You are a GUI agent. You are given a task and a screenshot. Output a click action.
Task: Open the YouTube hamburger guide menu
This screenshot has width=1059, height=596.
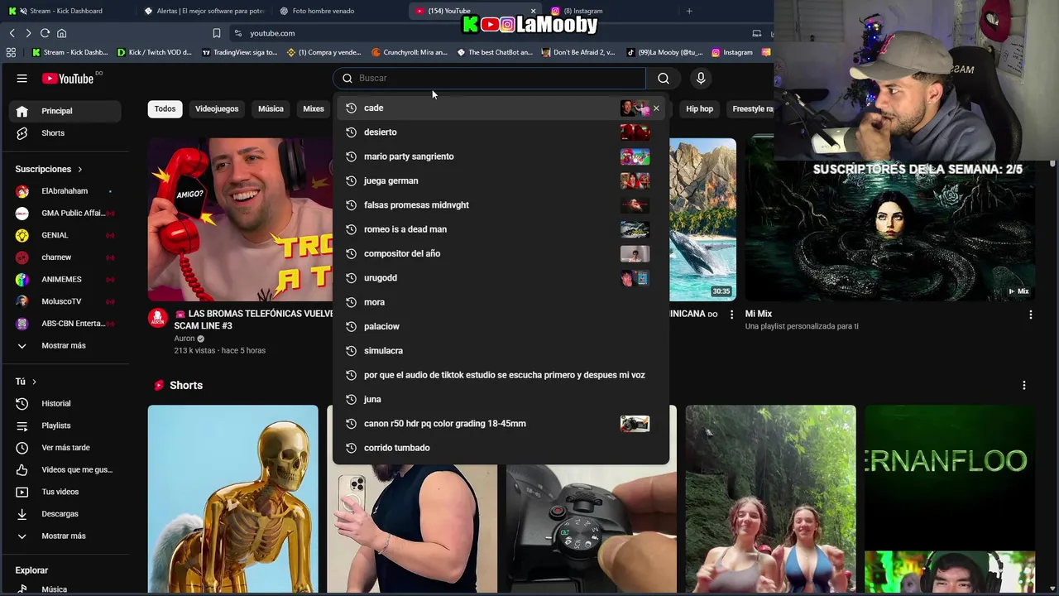pos(22,79)
